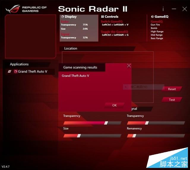Click the GameEQ tab's speaker icon
This screenshot has width=190, height=170.
[x=152, y=17]
